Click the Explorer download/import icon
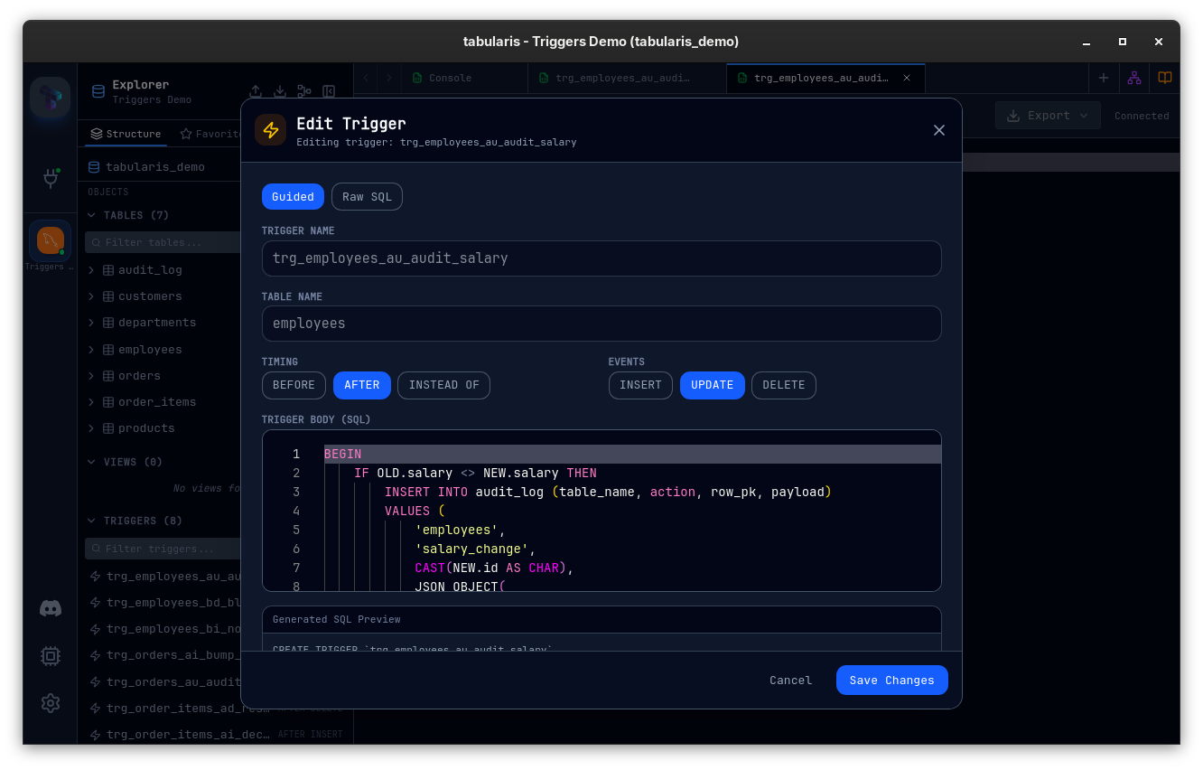1203x770 pixels. tap(280, 91)
